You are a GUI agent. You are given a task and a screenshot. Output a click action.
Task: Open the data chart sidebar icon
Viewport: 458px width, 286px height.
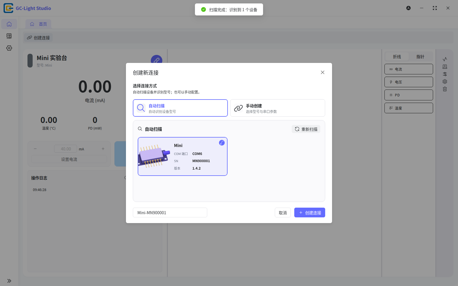pyautogui.click(x=9, y=36)
